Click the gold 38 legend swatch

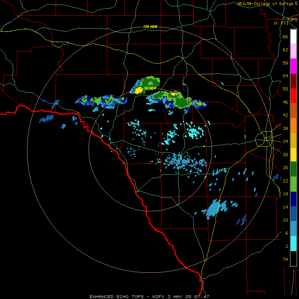(293, 141)
